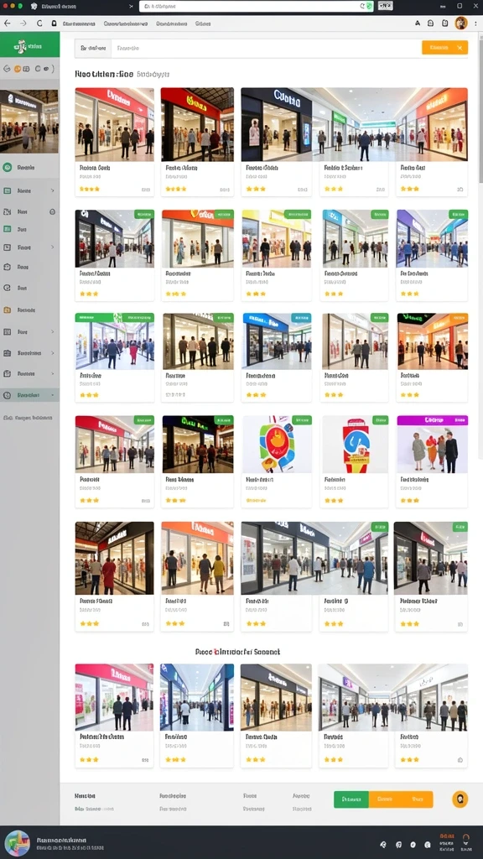Open the dropdown left of the search field

[93, 48]
